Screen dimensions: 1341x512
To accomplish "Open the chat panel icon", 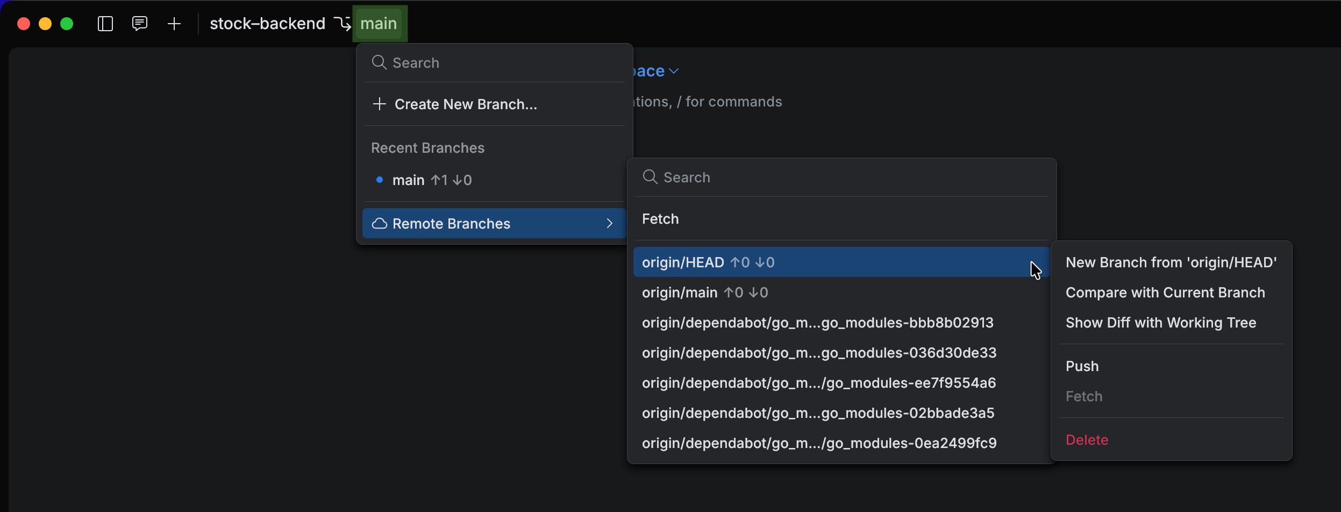I will [140, 24].
